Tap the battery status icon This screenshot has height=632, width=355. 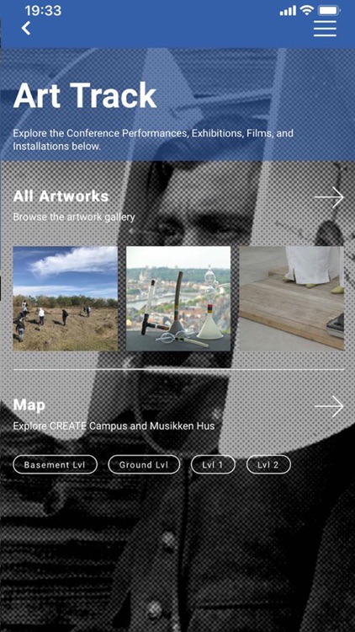pyautogui.click(x=329, y=10)
